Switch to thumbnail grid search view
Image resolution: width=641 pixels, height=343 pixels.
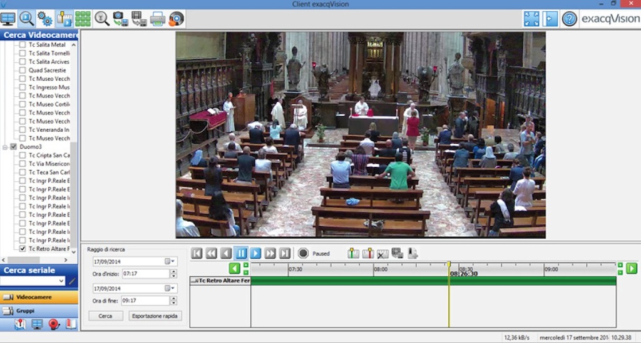click(83, 19)
